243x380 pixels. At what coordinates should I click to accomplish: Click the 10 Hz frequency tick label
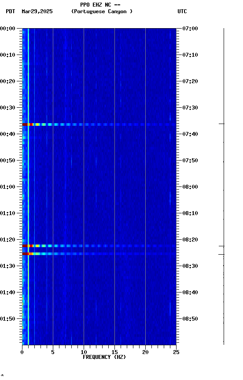coord(84,352)
